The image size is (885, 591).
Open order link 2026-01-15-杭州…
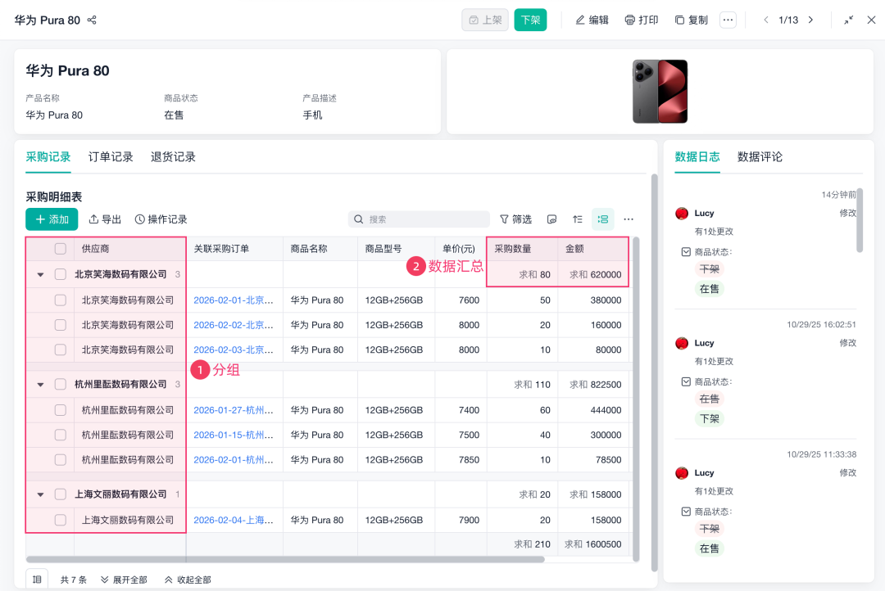[233, 435]
